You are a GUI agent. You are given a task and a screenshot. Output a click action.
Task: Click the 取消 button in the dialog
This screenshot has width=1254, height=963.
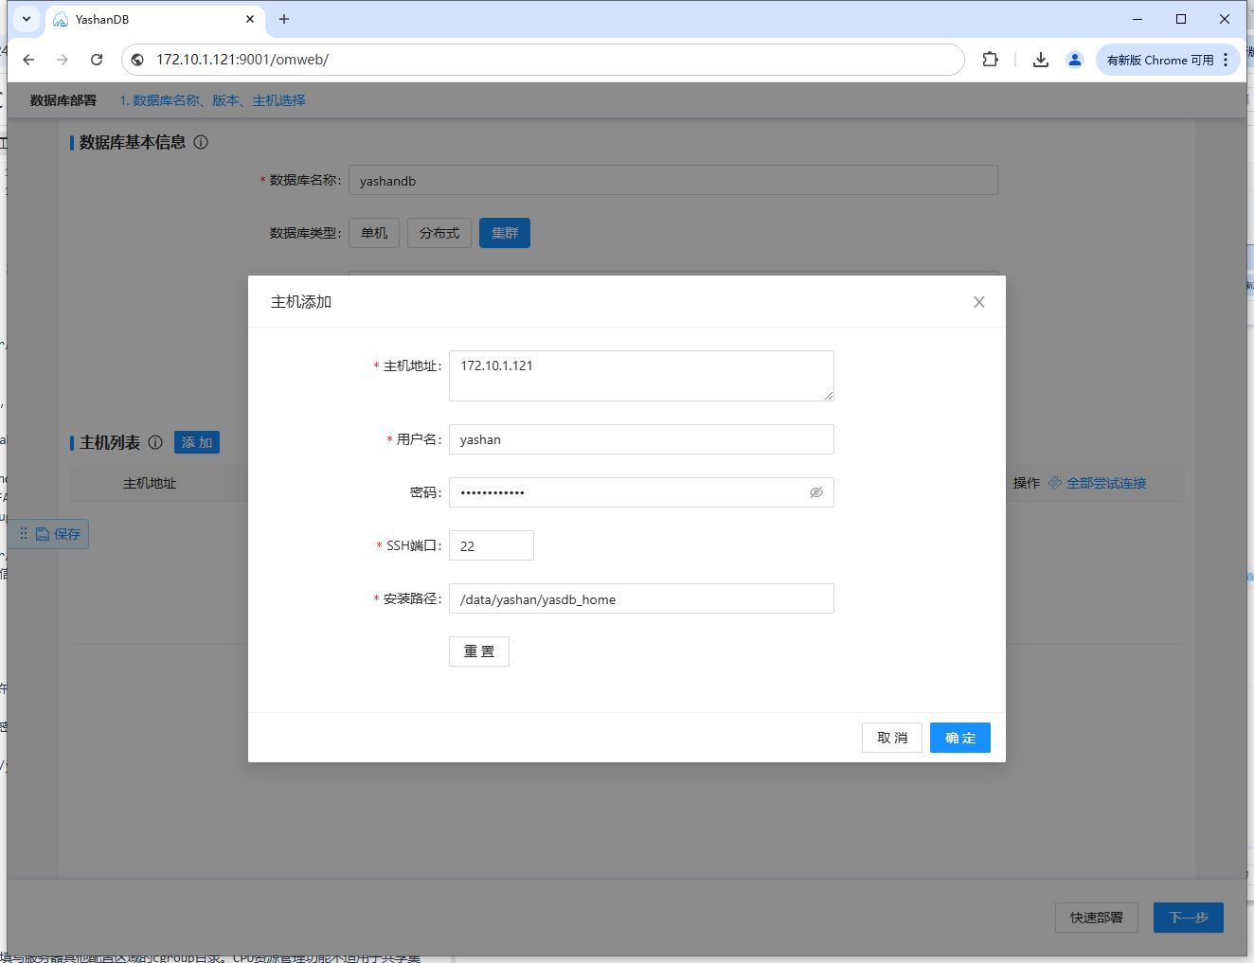coord(892,738)
